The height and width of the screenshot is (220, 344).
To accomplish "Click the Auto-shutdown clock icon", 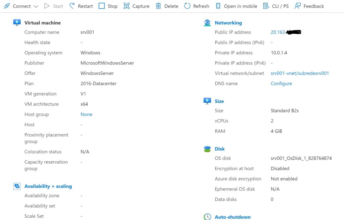I will click(x=207, y=217).
